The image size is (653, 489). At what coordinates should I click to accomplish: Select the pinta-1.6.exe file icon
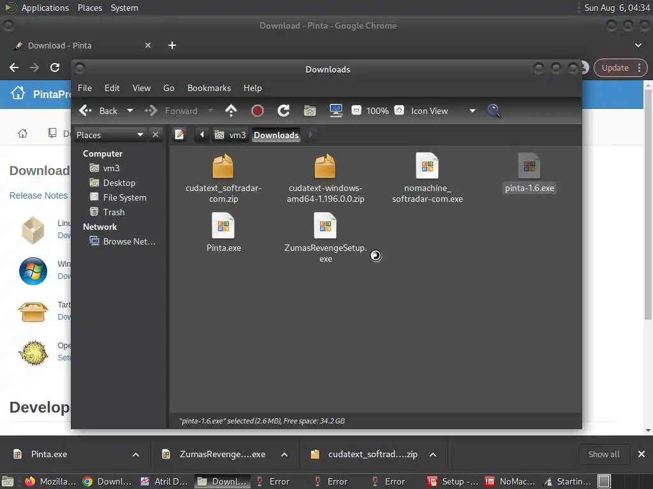[x=529, y=166]
